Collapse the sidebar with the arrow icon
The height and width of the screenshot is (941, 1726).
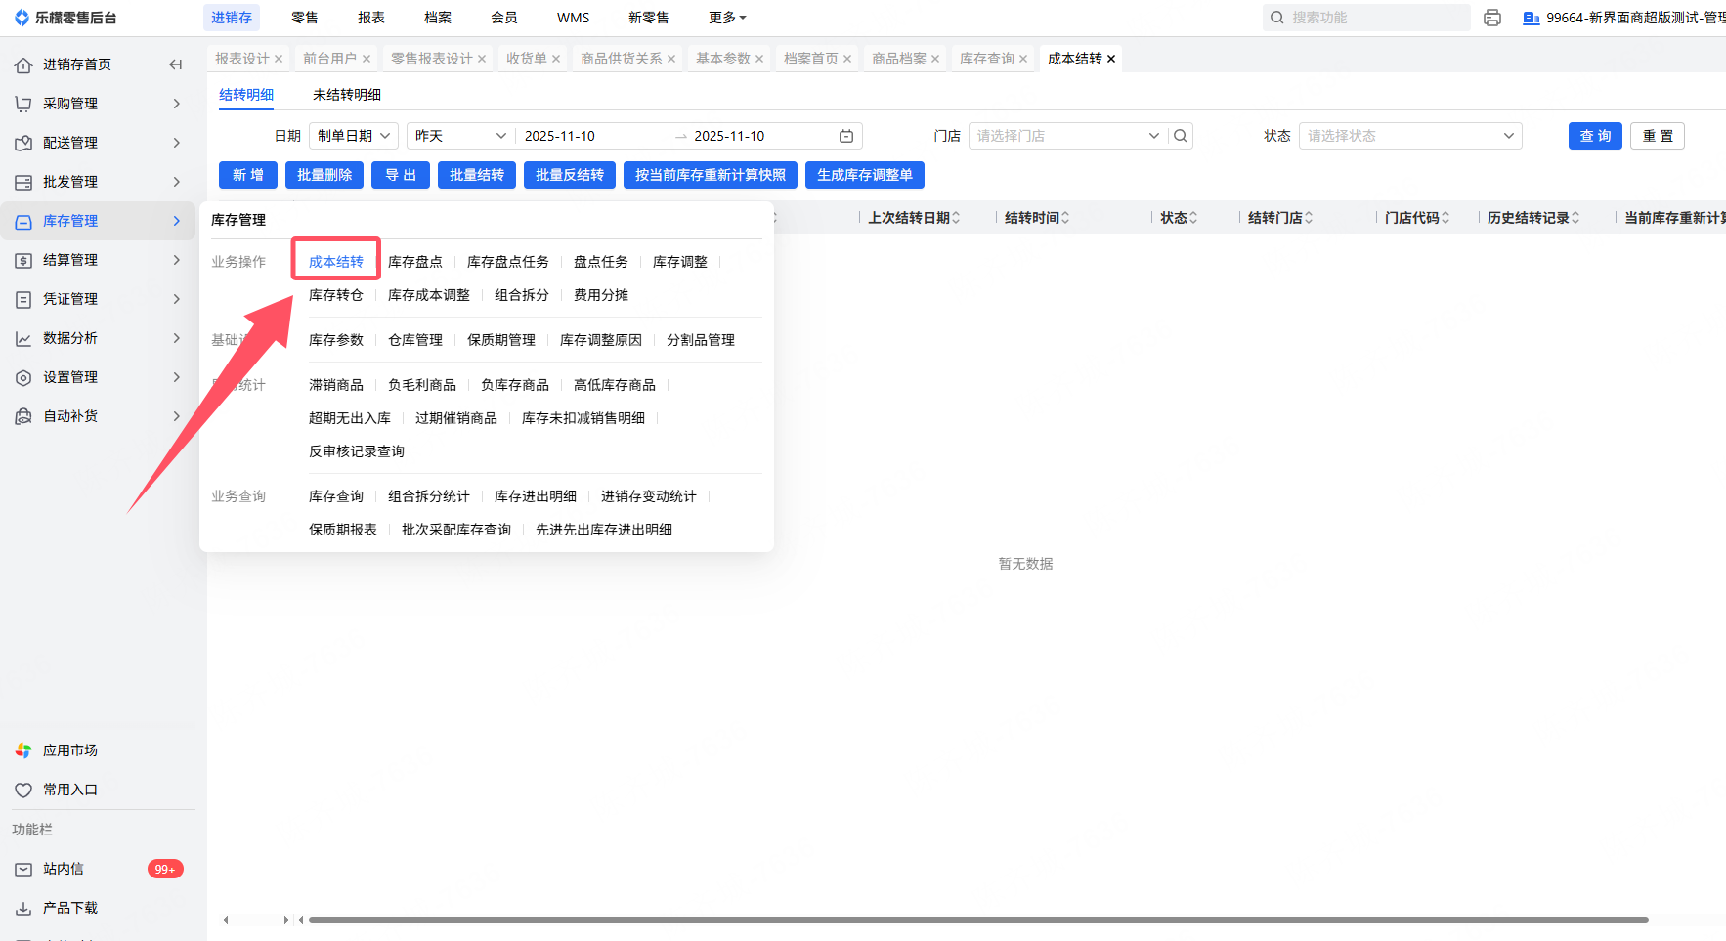[176, 64]
